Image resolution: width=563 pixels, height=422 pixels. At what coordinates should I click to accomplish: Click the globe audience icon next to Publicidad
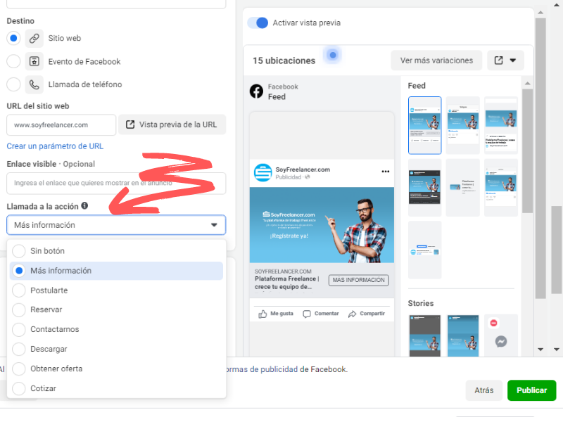point(308,177)
